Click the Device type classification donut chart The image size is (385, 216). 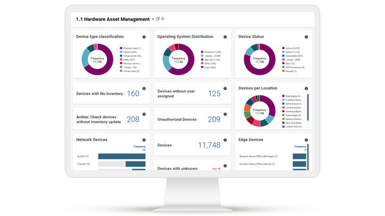coord(97,59)
